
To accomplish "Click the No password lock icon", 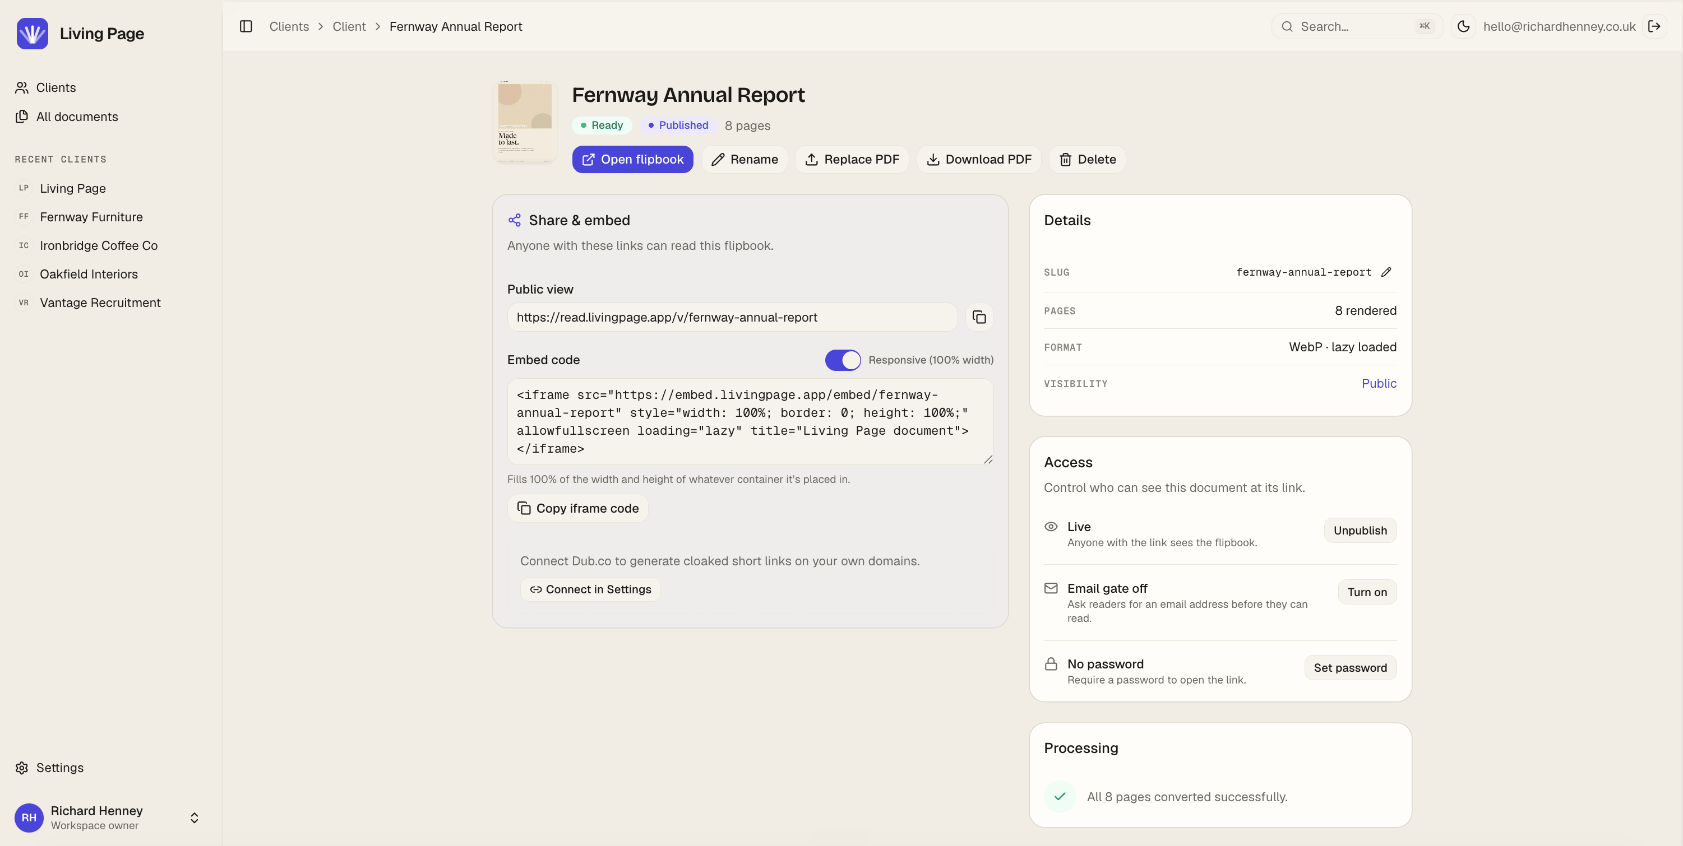I will [x=1051, y=664].
